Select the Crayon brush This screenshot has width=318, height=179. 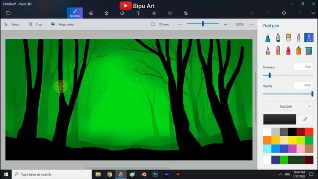tap(288, 51)
